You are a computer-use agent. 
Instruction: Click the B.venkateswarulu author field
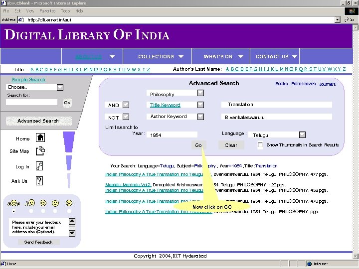click(277, 117)
